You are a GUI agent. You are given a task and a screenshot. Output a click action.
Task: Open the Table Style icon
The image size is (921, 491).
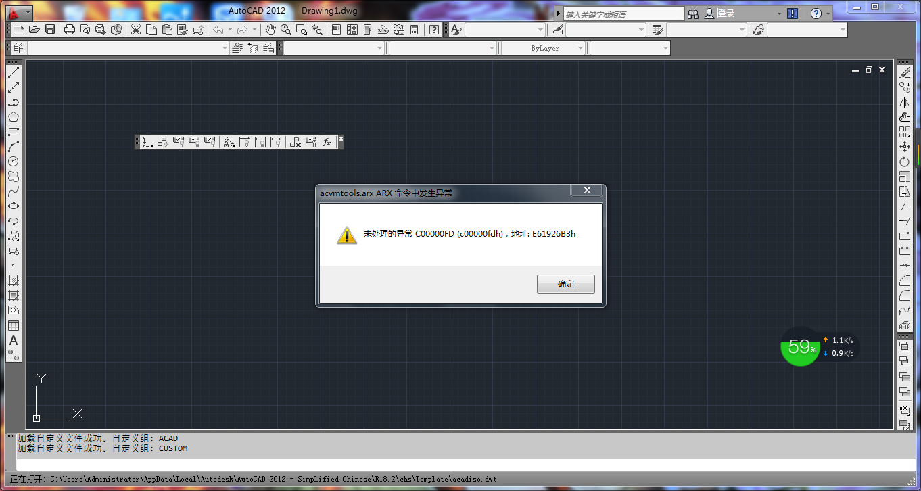[x=657, y=30]
